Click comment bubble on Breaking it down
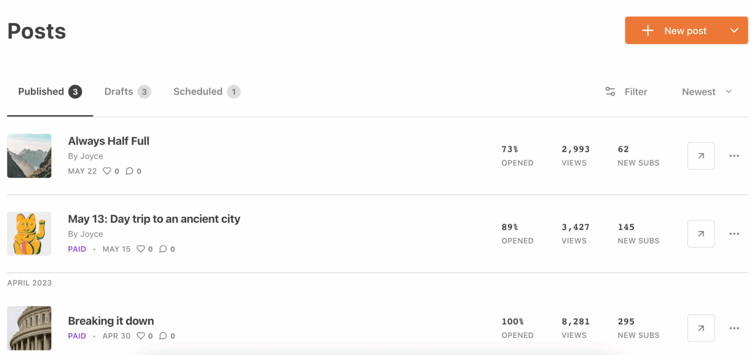753x355 pixels. [x=163, y=336]
